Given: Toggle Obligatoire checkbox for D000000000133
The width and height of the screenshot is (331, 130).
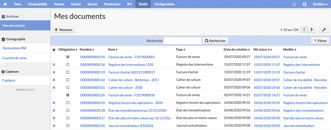Looking at the screenshot, I should [x=68, y=72].
